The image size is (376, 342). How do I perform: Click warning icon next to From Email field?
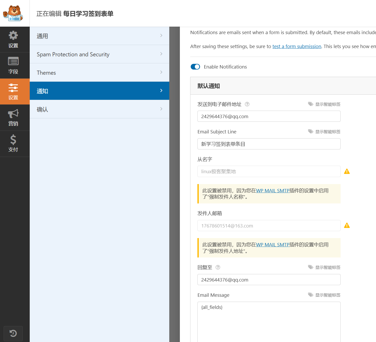point(347,225)
